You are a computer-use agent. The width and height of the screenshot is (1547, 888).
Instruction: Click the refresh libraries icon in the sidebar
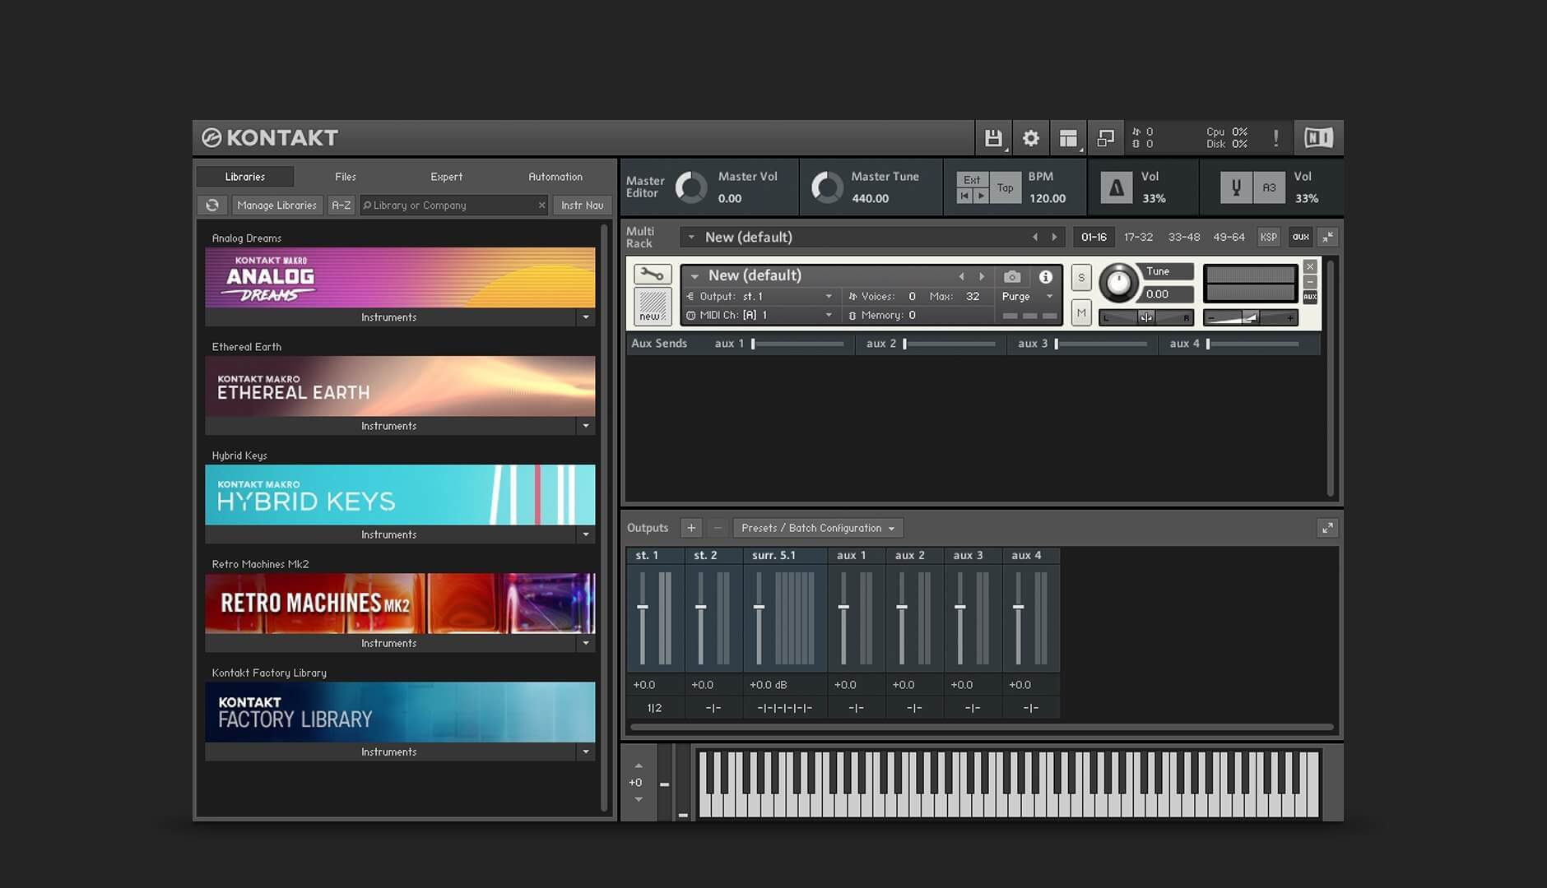click(212, 205)
